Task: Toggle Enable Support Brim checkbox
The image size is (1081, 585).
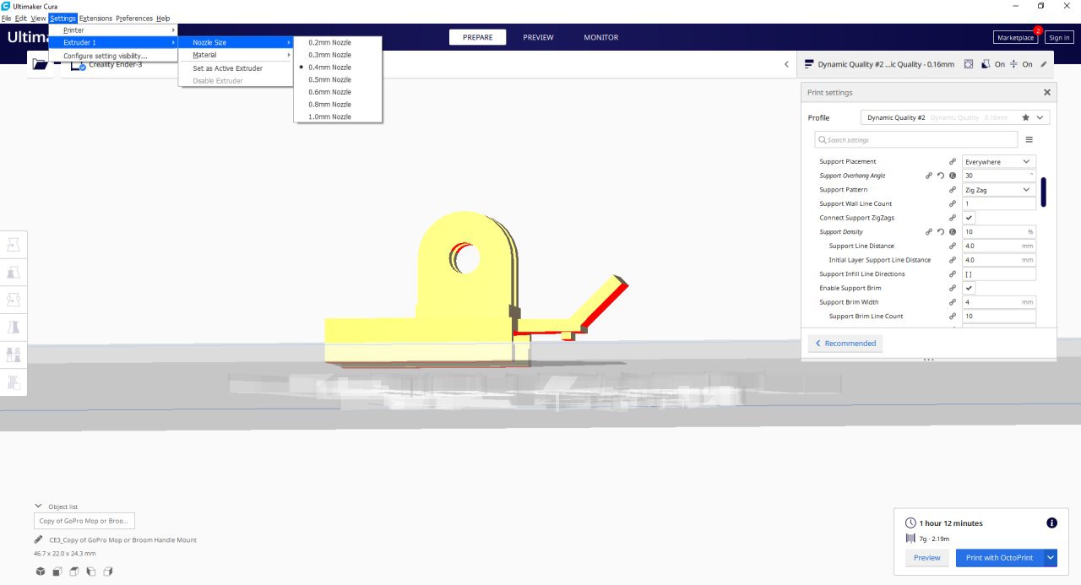Action: (x=969, y=288)
